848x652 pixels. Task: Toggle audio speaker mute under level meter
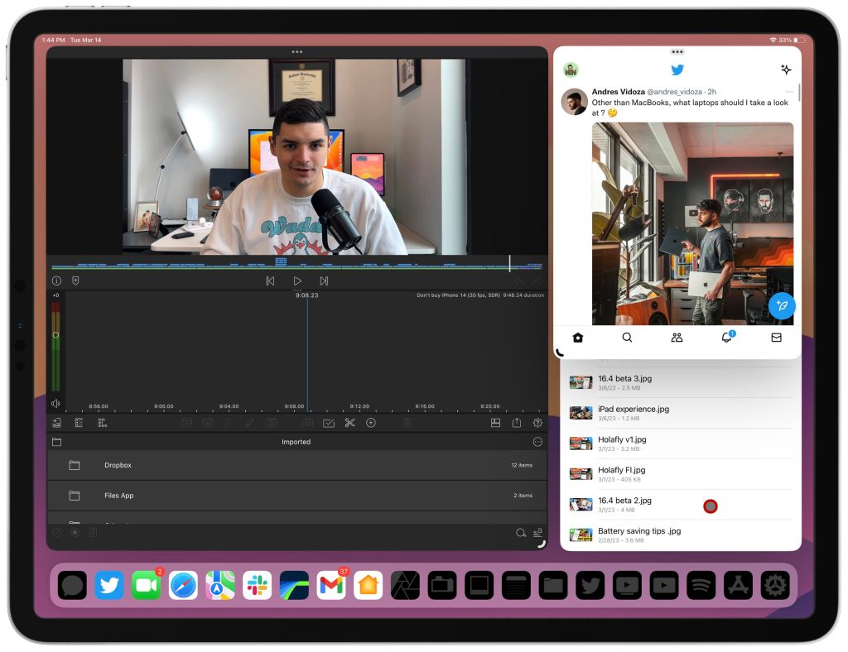point(55,404)
